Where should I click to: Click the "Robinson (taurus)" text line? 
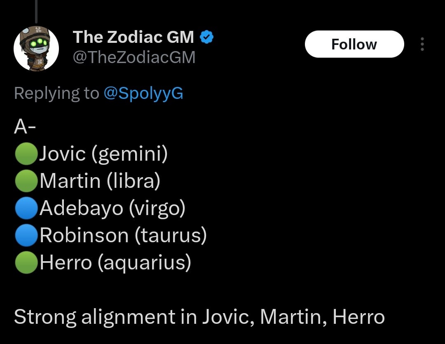coord(123,236)
